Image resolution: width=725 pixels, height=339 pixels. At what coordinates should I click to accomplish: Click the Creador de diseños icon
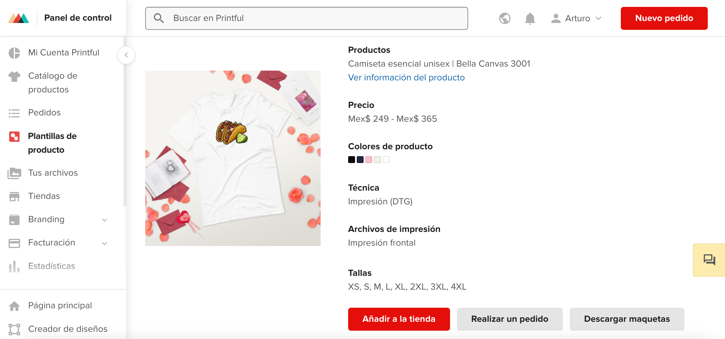tap(14, 329)
